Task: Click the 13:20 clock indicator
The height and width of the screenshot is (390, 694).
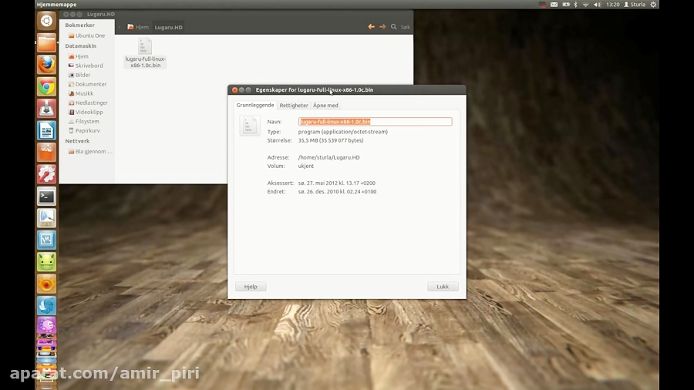Action: [612, 5]
